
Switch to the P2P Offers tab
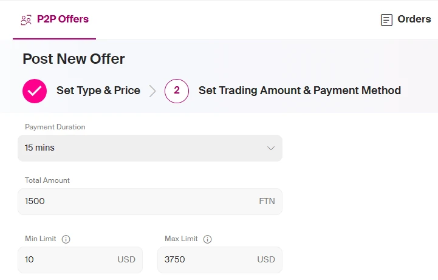(55, 19)
